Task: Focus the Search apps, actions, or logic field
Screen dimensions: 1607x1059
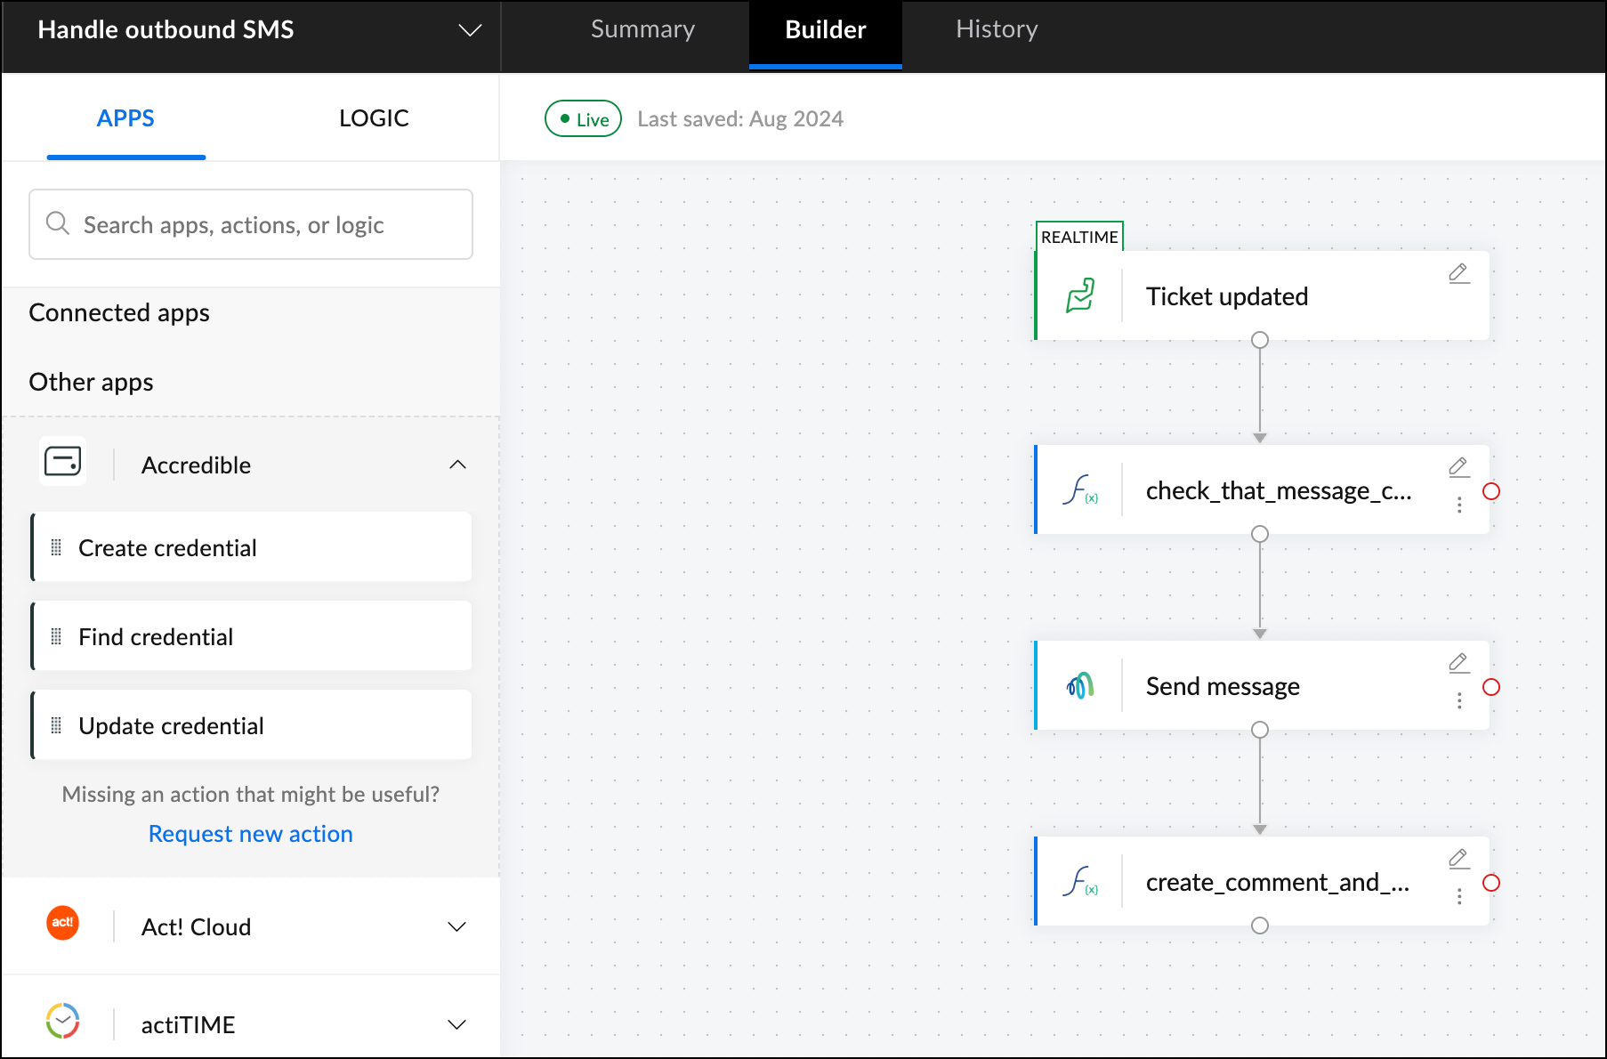Action: click(251, 224)
